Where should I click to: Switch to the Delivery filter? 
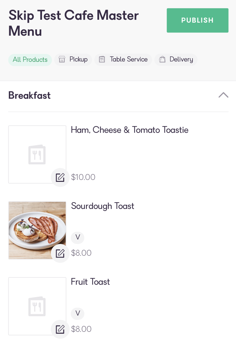[x=176, y=60]
